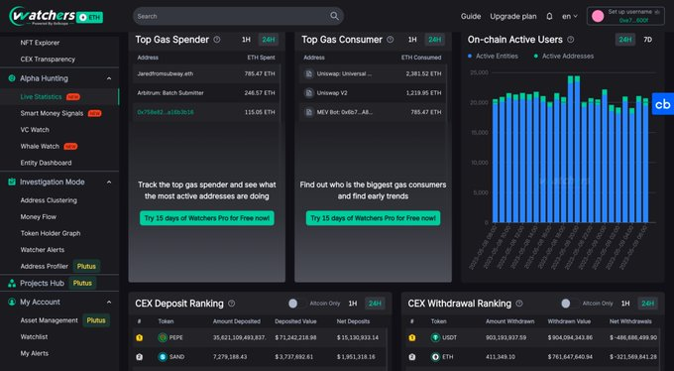Switch Top Gas Spender to 1H
The width and height of the screenshot is (674, 371).
(x=246, y=40)
